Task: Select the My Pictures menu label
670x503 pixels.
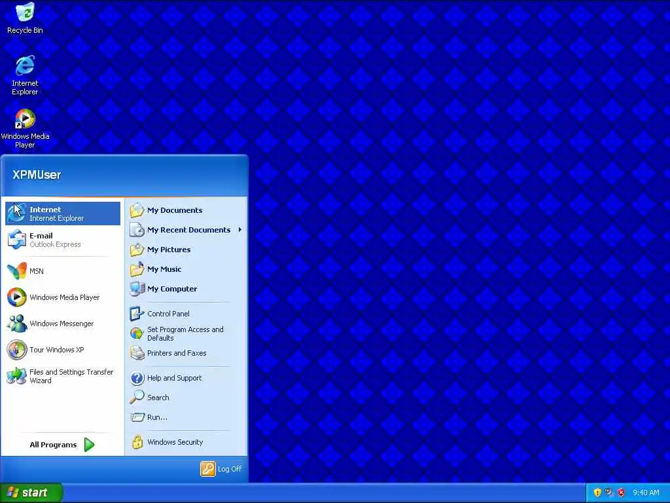Action: coord(169,250)
